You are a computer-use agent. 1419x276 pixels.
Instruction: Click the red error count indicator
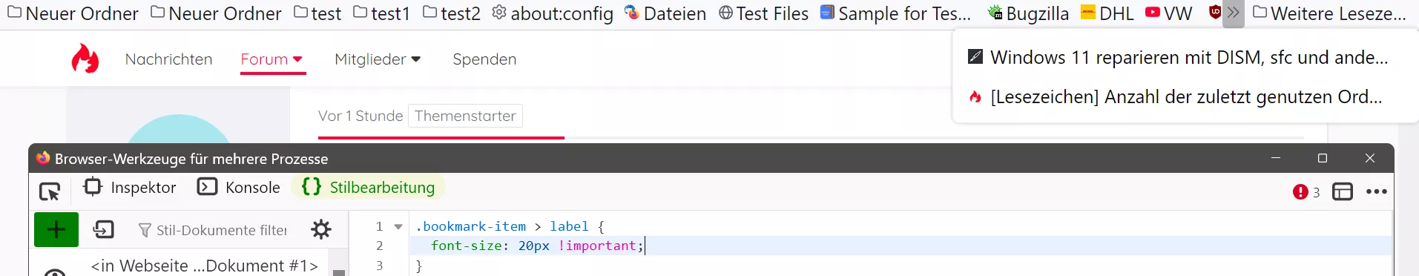[1306, 192]
